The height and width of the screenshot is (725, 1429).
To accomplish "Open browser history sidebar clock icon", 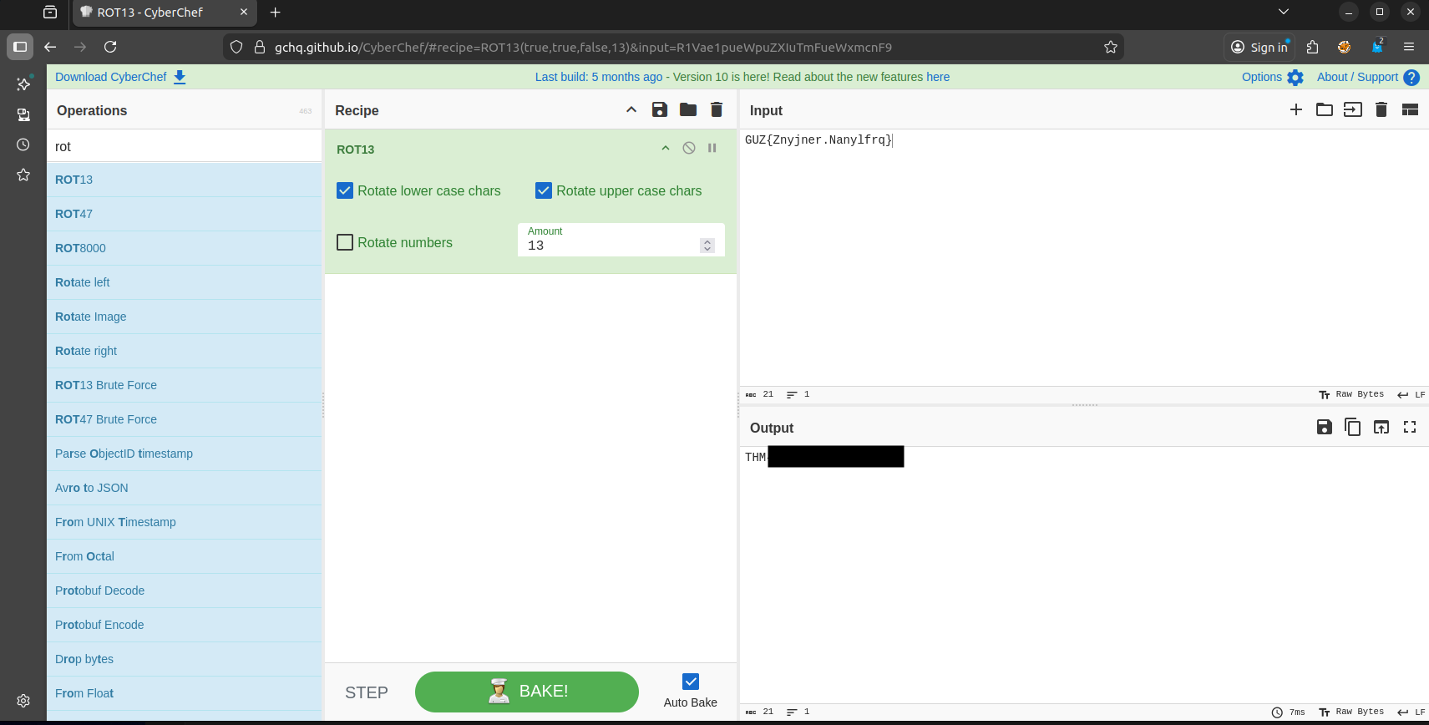I will point(23,144).
